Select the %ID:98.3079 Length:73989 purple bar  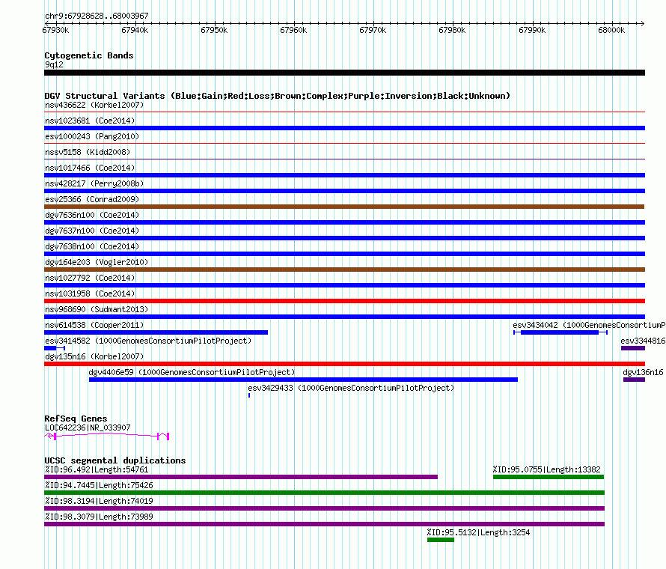click(x=324, y=524)
